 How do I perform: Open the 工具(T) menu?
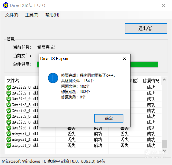[x=32, y=15]
